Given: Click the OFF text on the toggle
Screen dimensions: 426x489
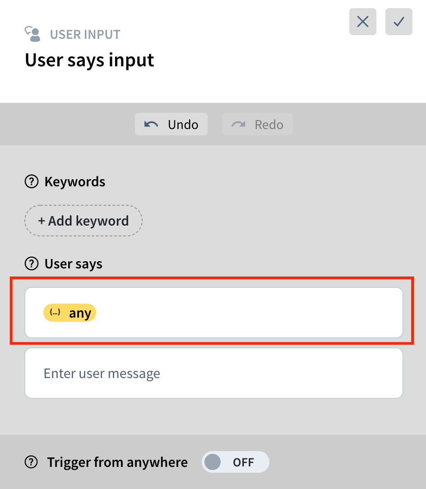Looking at the screenshot, I should click(x=243, y=462).
